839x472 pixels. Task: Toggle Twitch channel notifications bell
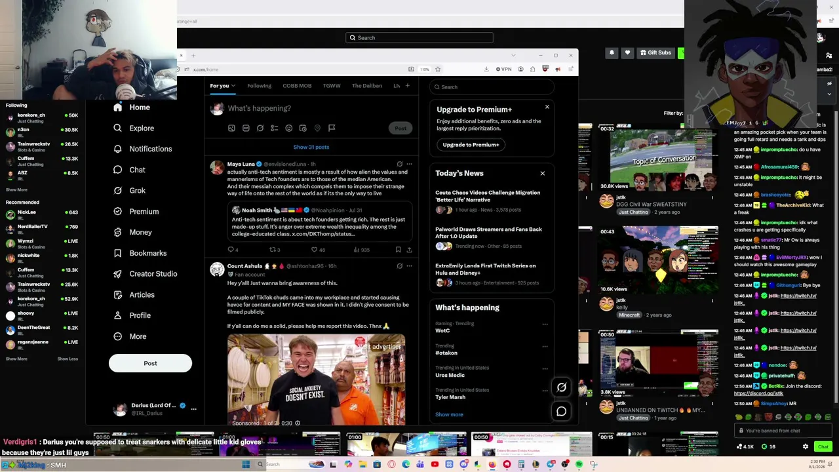point(612,52)
